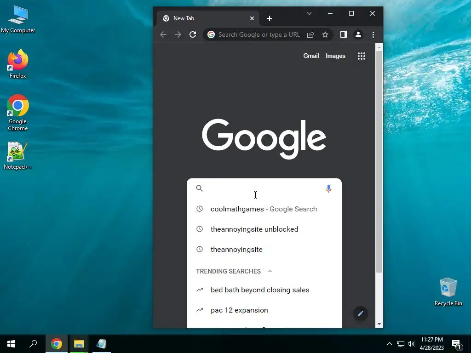
Task: Open File Explorer from taskbar
Action: 79,344
